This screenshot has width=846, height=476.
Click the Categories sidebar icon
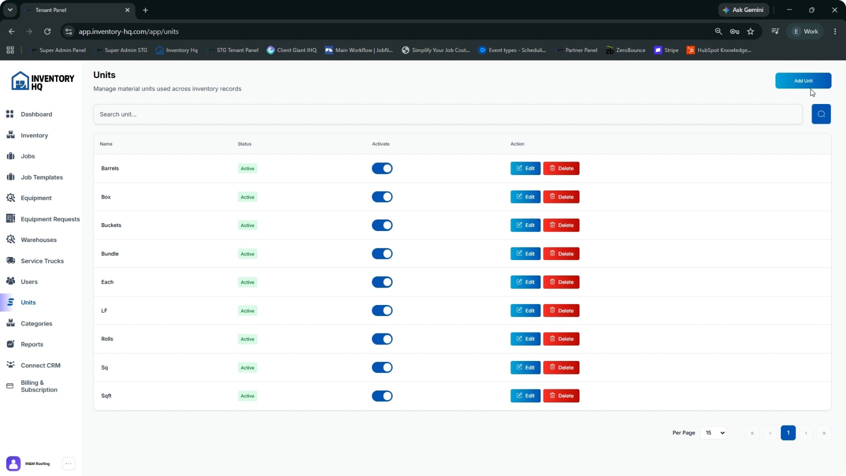pyautogui.click(x=10, y=323)
